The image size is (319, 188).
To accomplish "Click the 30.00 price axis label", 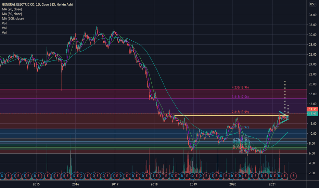I will [313, 35].
